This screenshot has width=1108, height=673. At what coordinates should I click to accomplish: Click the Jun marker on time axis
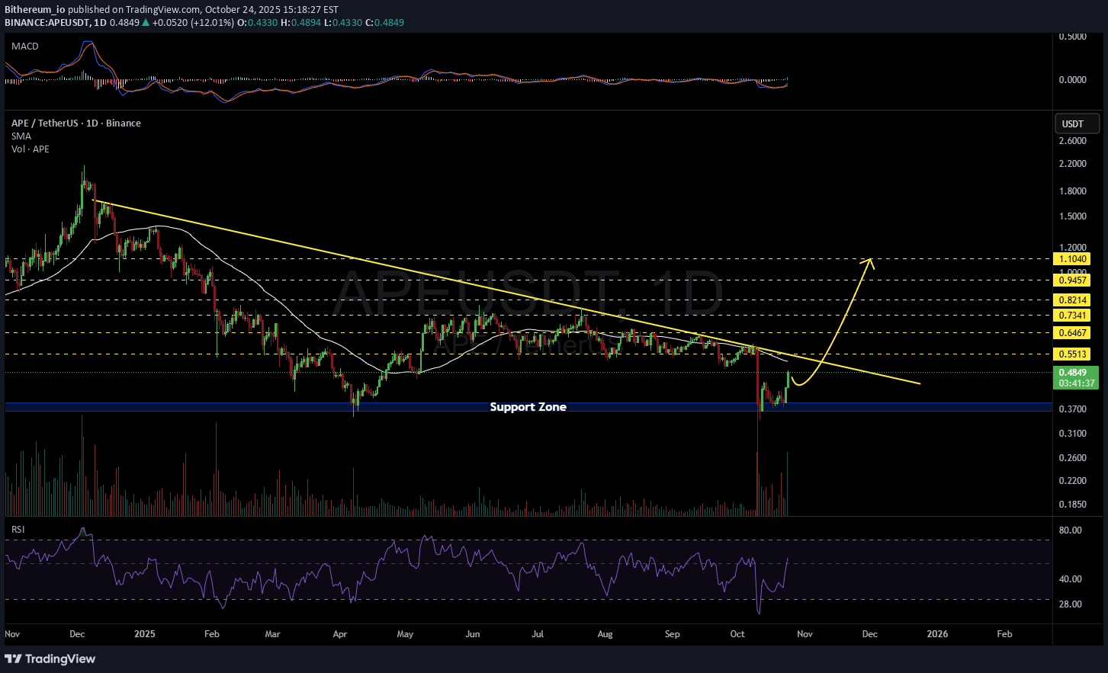(472, 634)
